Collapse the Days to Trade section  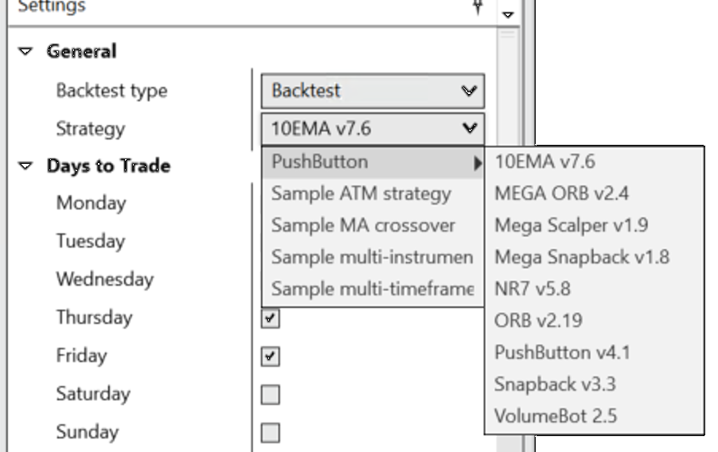coord(26,166)
